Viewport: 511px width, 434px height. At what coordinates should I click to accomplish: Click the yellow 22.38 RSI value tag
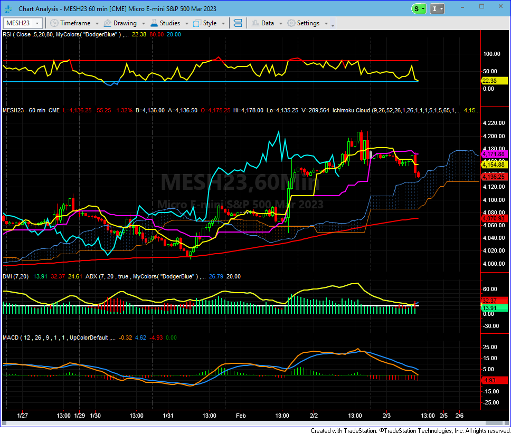[495, 81]
